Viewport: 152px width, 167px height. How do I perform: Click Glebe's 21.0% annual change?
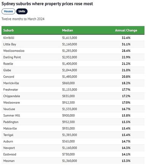(x=126, y=70)
